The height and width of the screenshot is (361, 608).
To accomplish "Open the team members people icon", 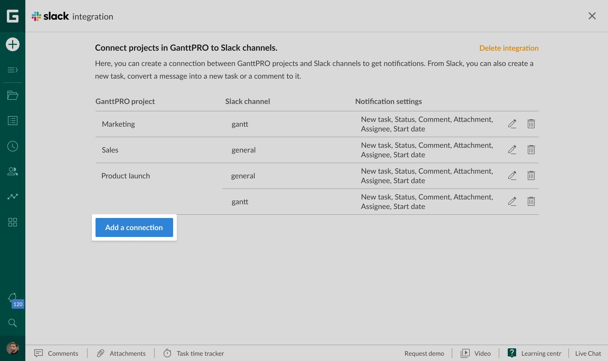I will [13, 172].
